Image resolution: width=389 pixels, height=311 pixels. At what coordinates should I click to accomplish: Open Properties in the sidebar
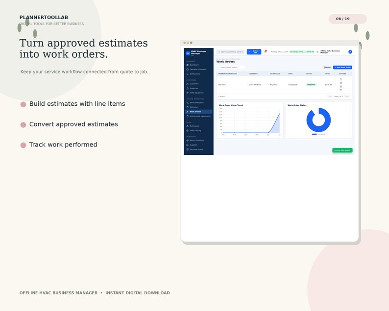click(x=198, y=88)
